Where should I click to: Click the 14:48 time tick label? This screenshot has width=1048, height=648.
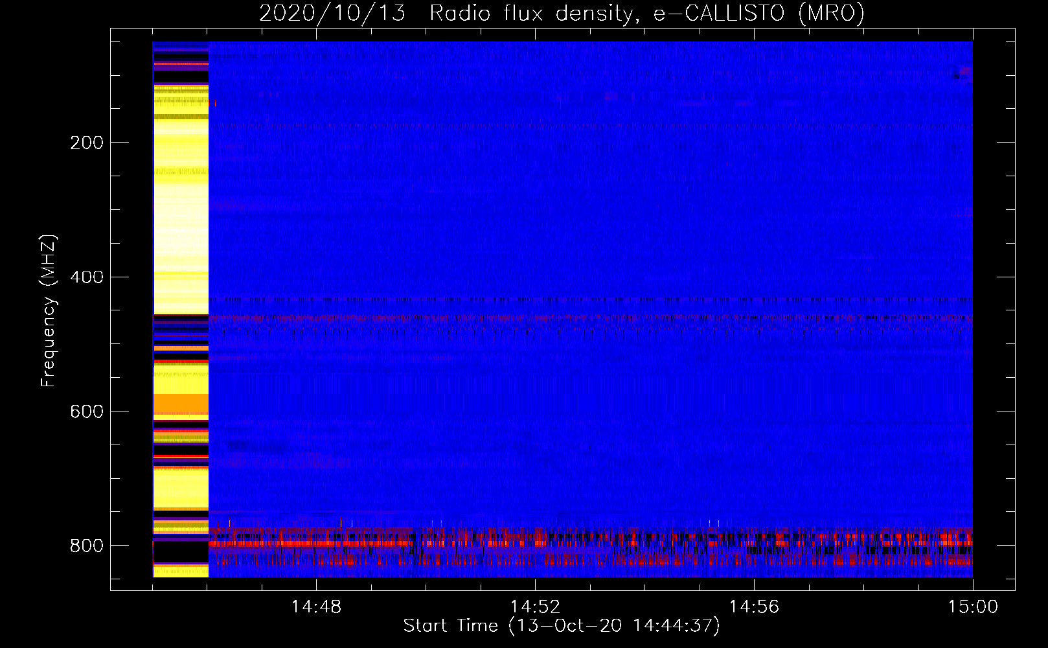click(x=316, y=607)
